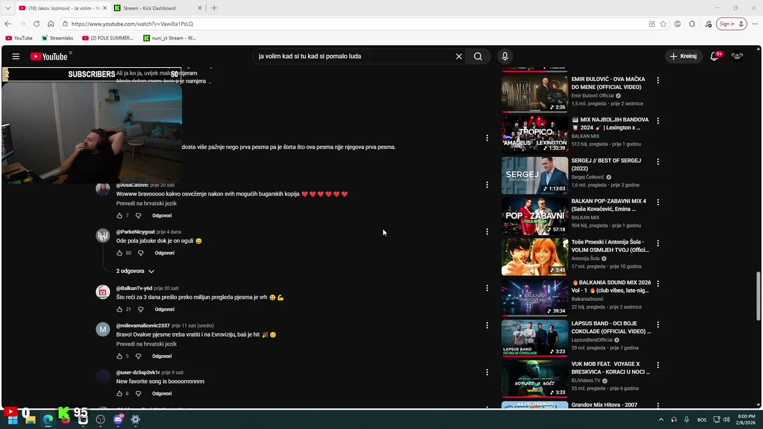The width and height of the screenshot is (763, 429).
Task: Dislike the comment by @BalkanTv-y6d
Action: [x=141, y=310]
